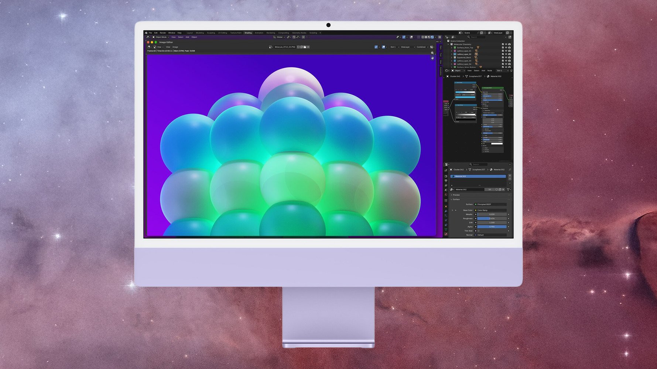The height and width of the screenshot is (369, 657).
Task: Switch to the Modeling workspace tab
Action: 200,33
